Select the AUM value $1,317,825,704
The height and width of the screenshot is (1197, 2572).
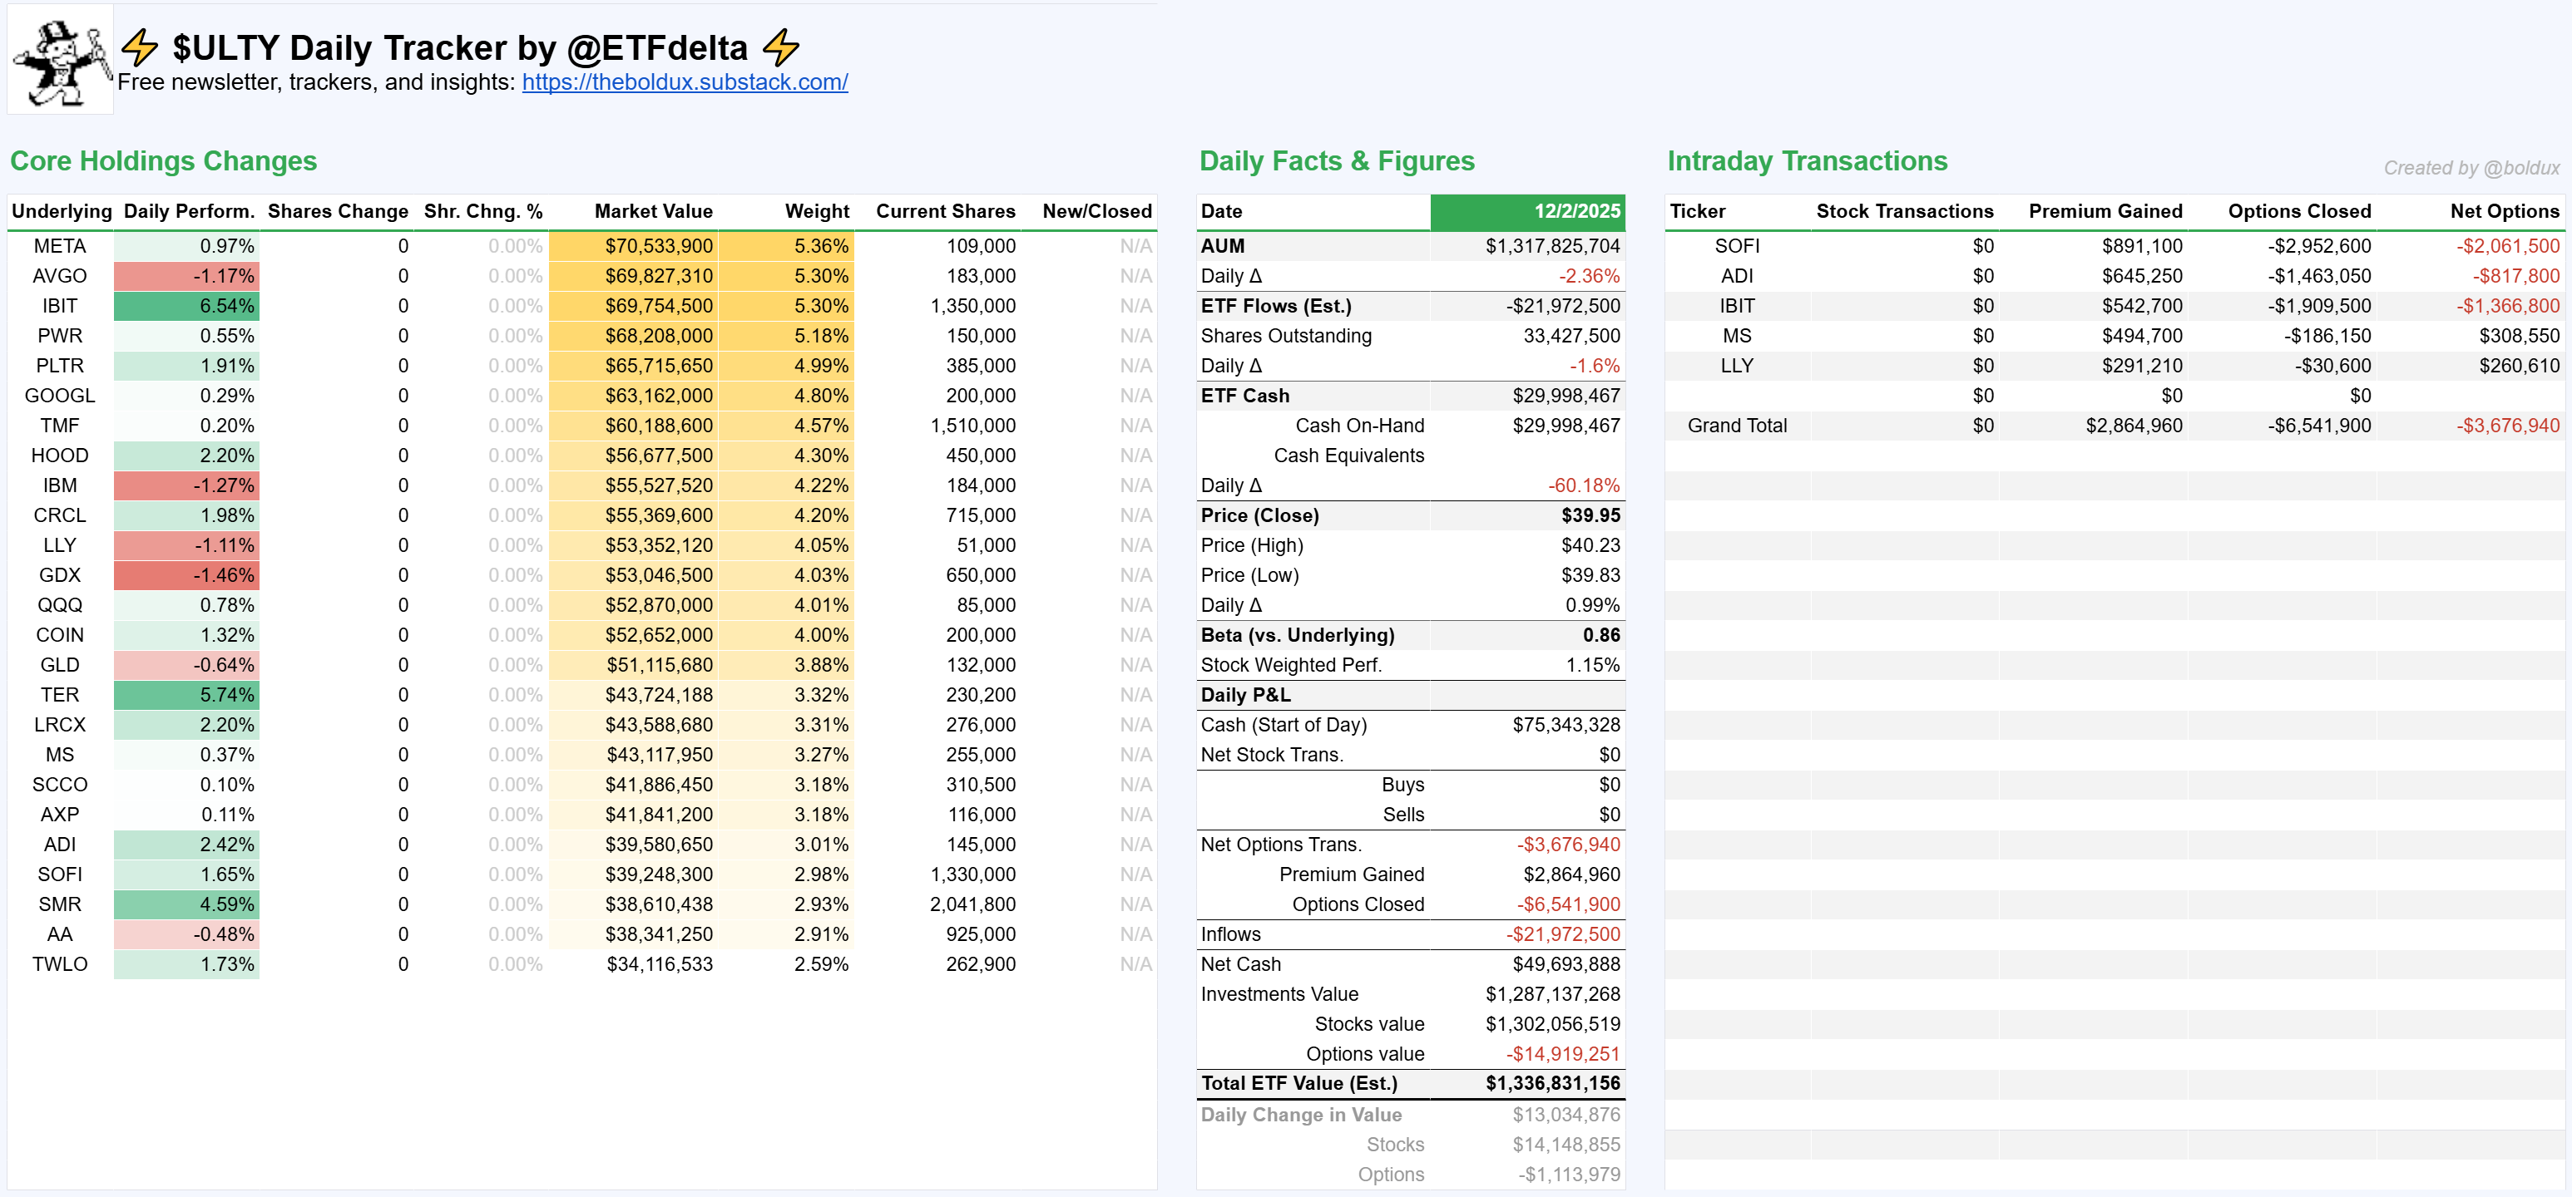1551,245
